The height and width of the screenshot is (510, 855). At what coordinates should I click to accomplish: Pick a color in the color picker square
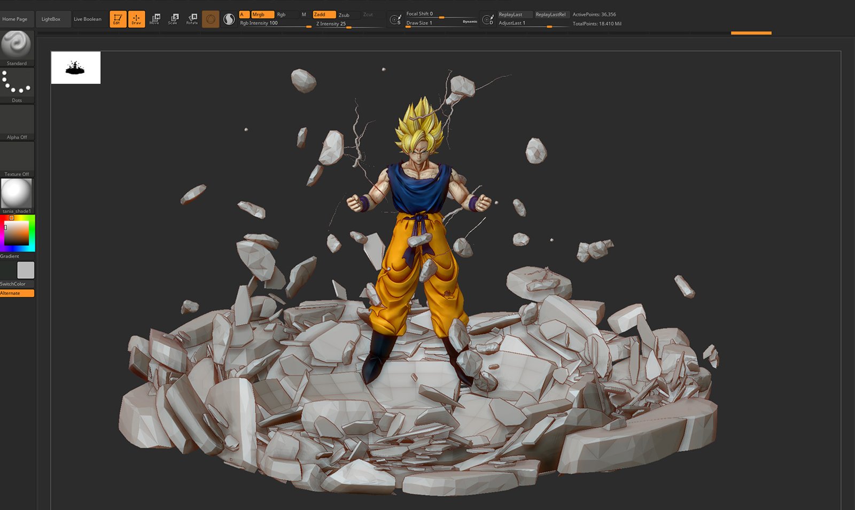click(x=17, y=233)
